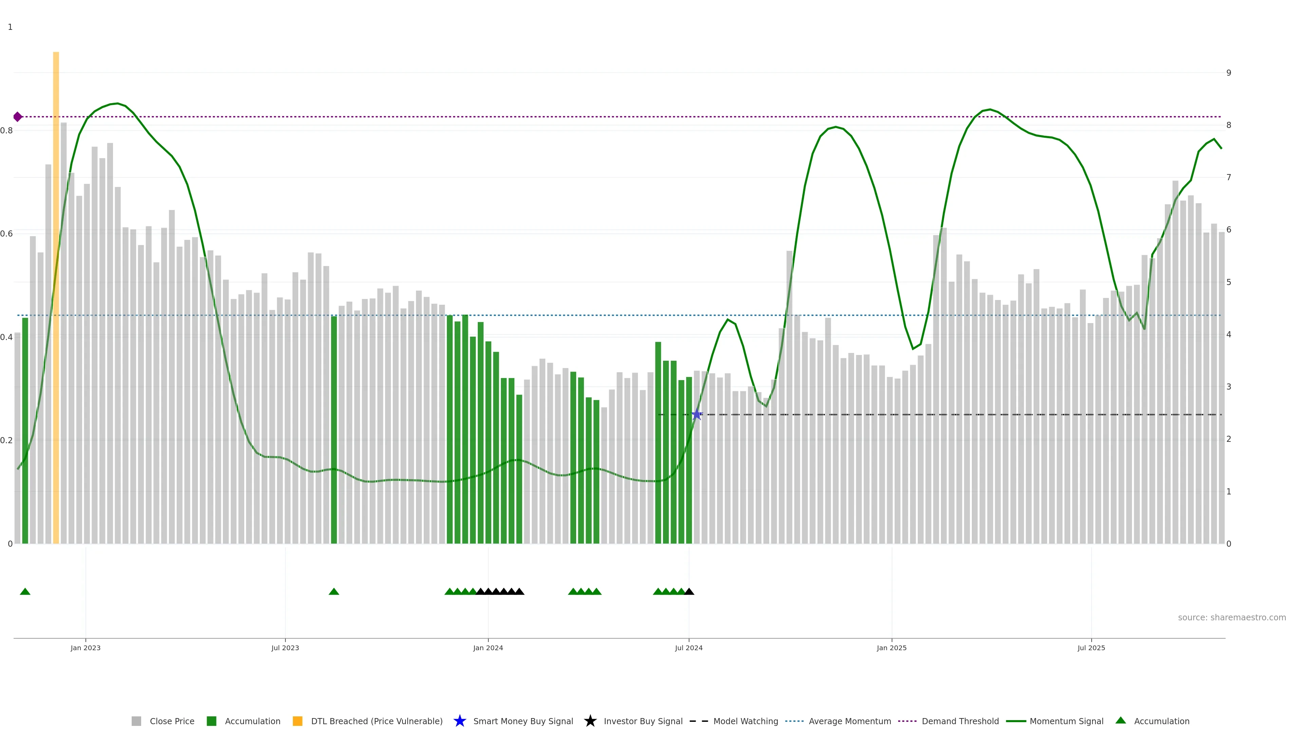The width and height of the screenshot is (1303, 733).
Task: Click the lone accumulation triangle near Aug 2023
Action: 334,591
